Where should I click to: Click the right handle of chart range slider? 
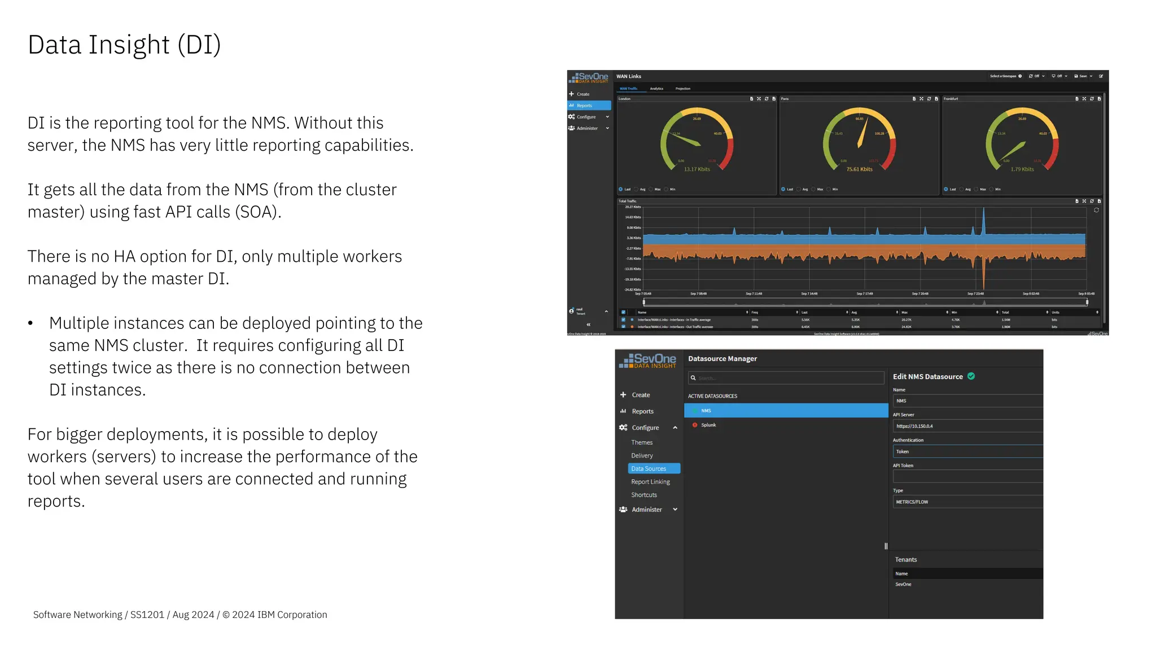click(x=1087, y=302)
